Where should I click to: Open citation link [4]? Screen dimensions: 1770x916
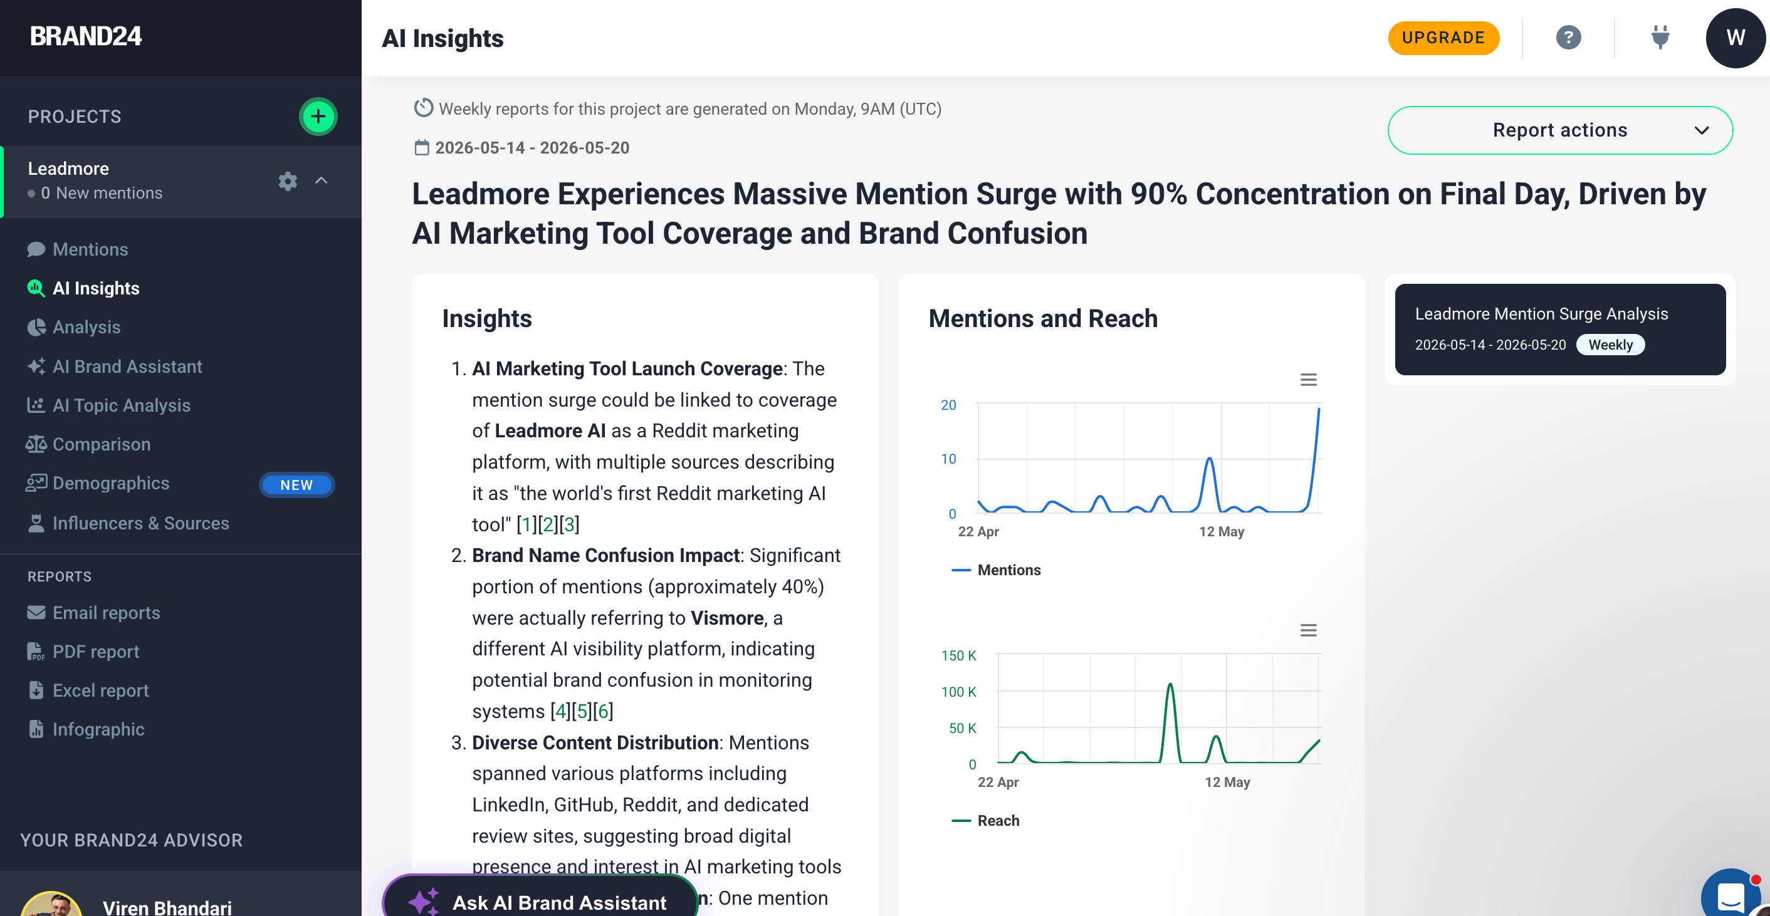[561, 711]
